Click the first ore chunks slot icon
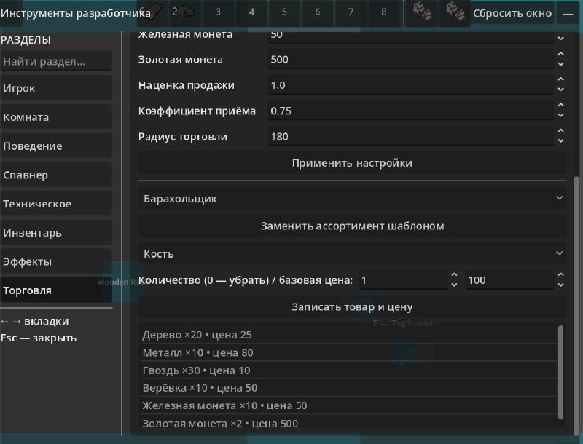583x444 pixels. coord(423,12)
